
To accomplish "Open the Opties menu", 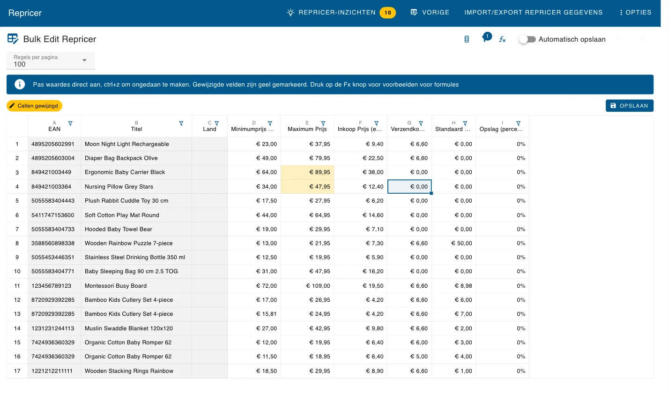I will [635, 13].
